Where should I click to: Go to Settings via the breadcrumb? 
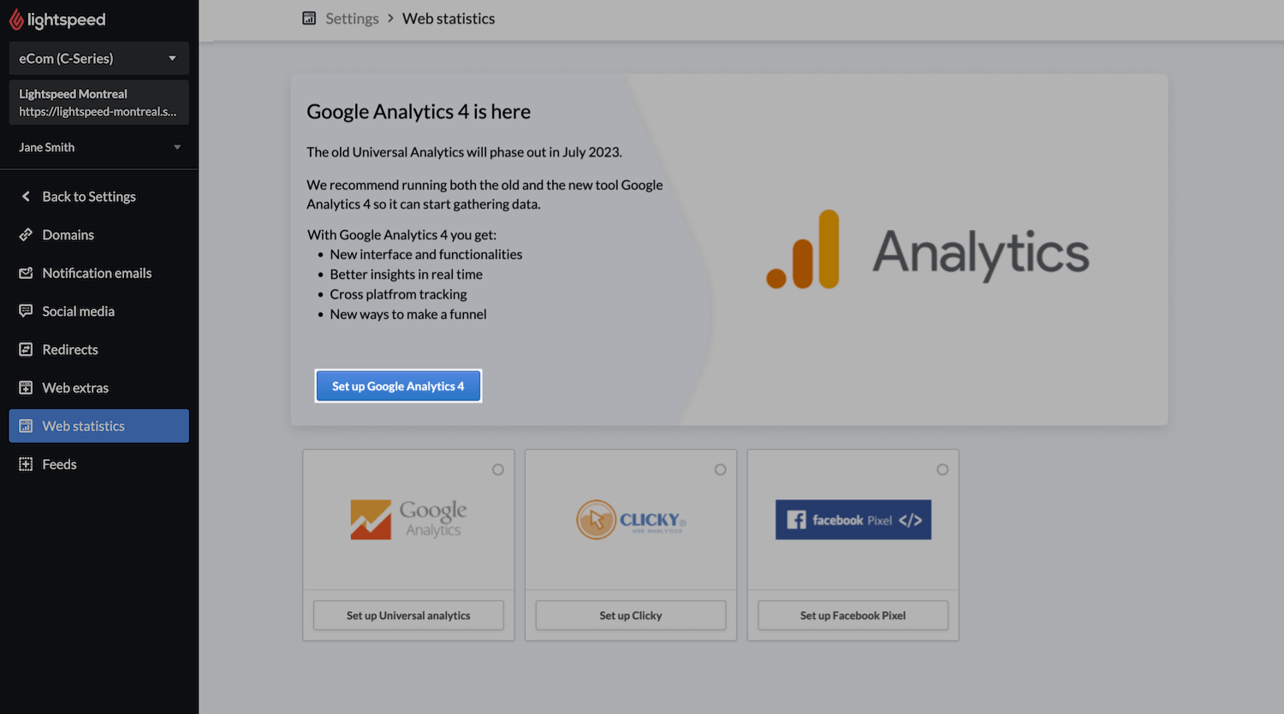pyautogui.click(x=352, y=19)
